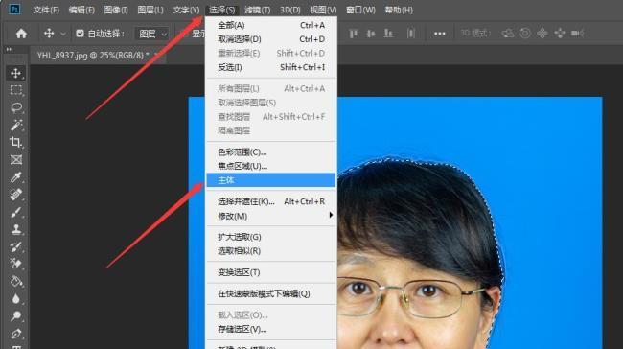Select the Move tool in toolbox

[16, 73]
